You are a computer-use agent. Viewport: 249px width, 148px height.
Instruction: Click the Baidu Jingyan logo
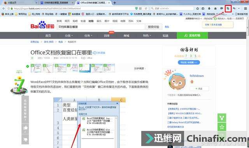42,25
